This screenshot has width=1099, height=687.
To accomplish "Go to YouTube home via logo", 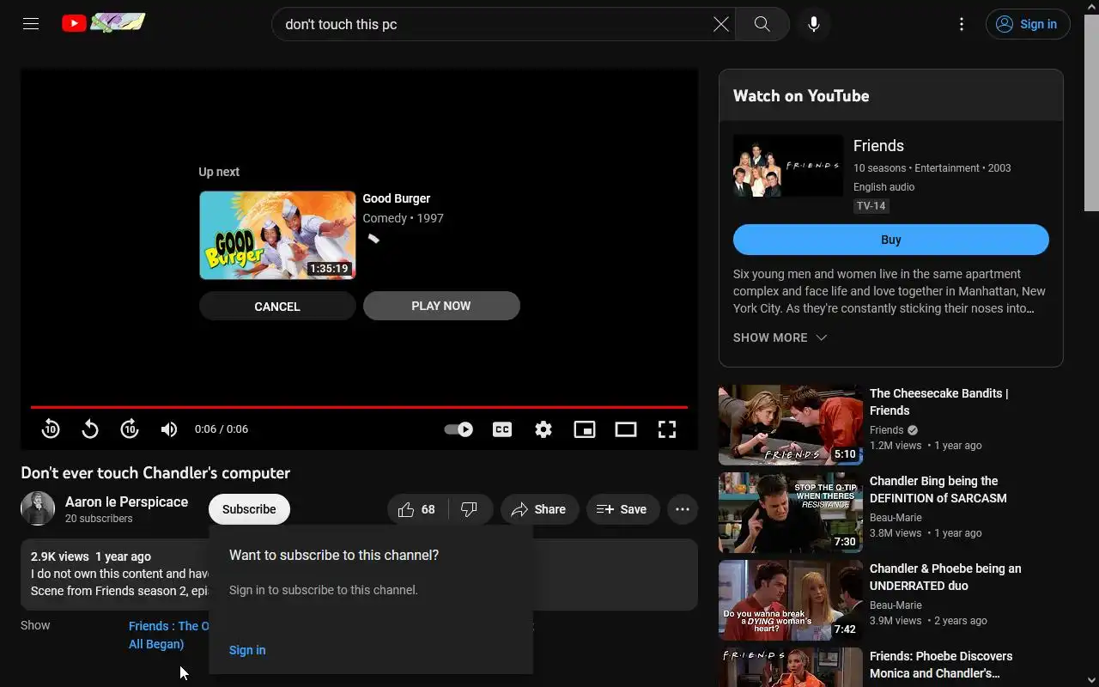I will coord(104,23).
